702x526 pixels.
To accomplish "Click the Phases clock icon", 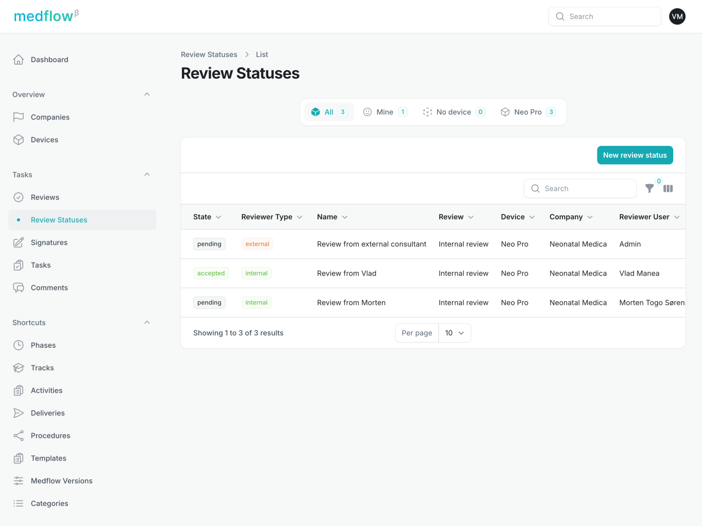I will 18,345.
